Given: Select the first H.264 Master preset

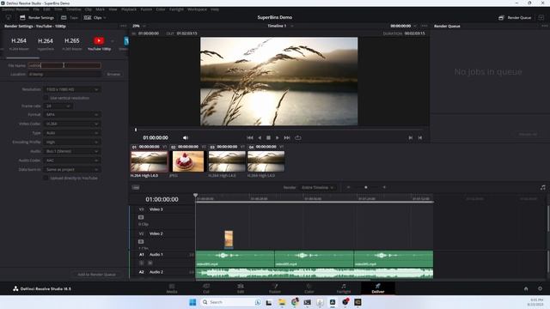Looking at the screenshot, I should click(19, 43).
